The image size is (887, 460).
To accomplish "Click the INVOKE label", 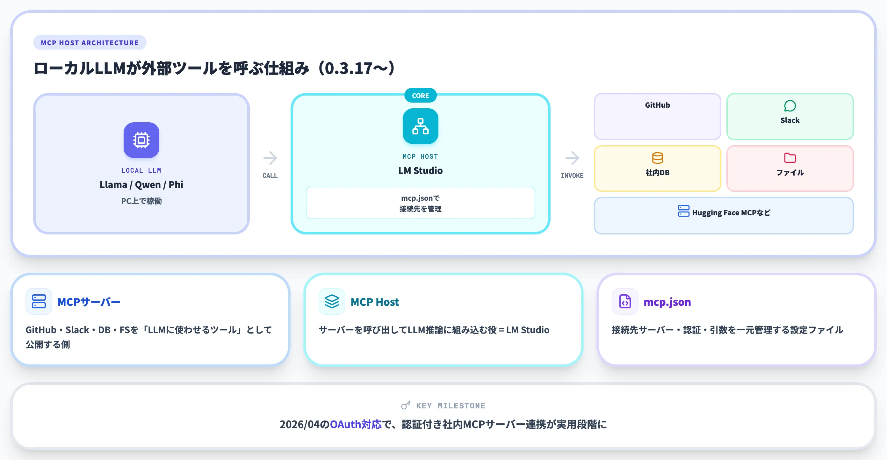I will 572,175.
